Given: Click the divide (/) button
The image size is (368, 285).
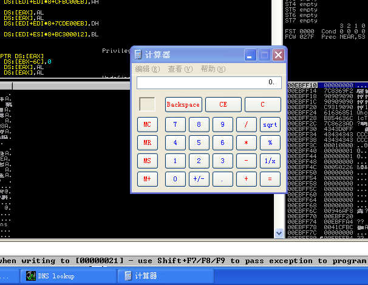Looking at the screenshot, I should (x=247, y=124).
